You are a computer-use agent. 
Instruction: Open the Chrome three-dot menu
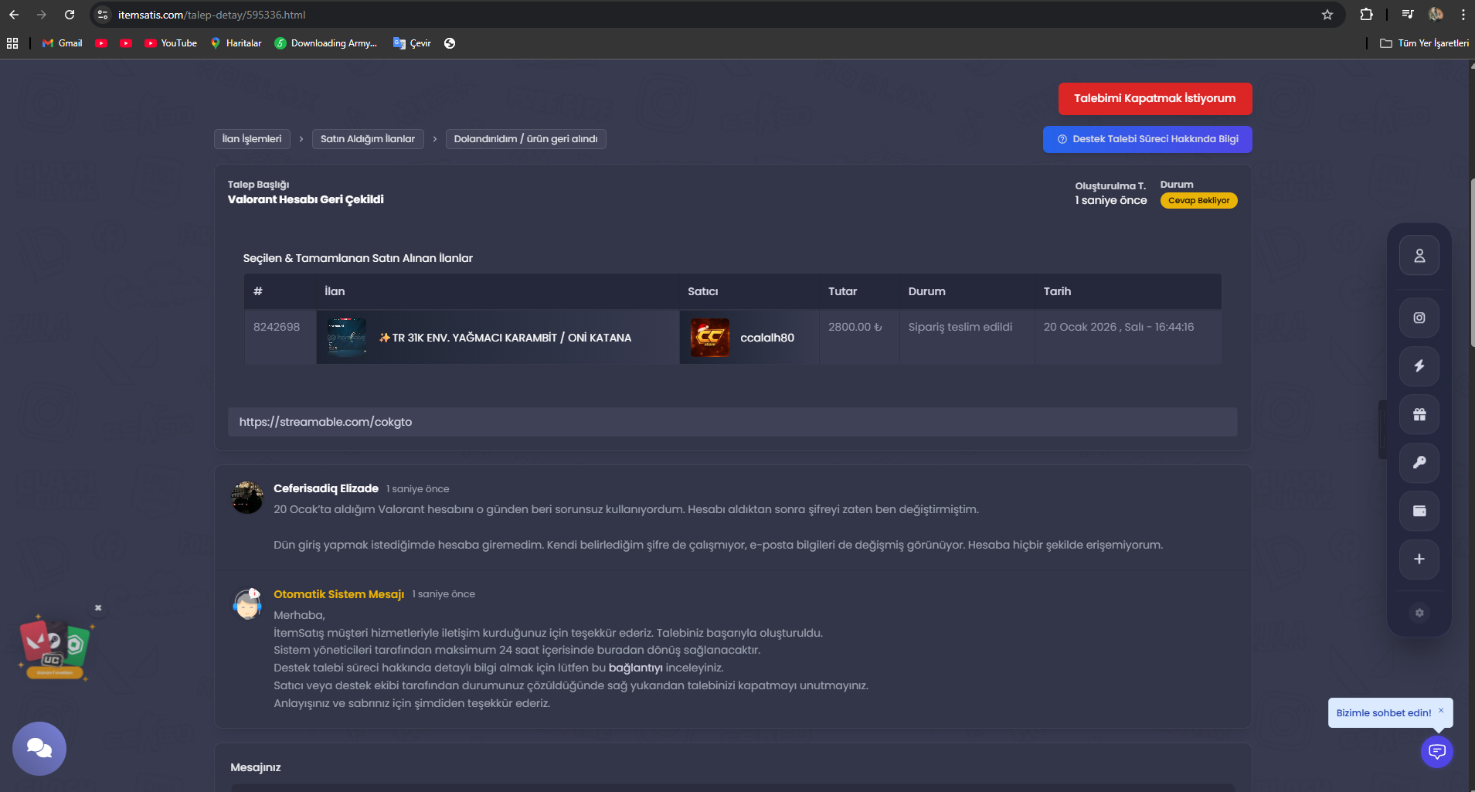pyautogui.click(x=1463, y=15)
